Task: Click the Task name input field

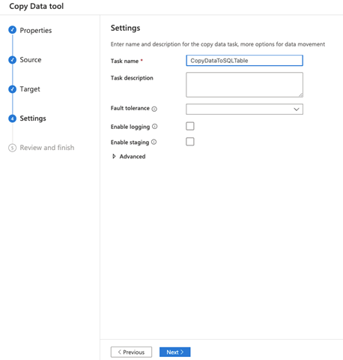Action: [x=244, y=61]
